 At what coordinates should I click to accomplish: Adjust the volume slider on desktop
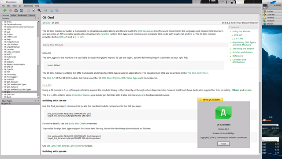pos(264,120)
